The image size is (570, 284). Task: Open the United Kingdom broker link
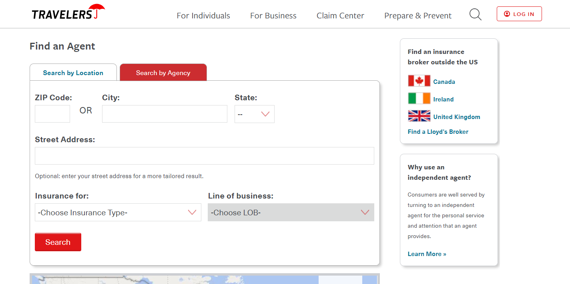click(x=457, y=117)
